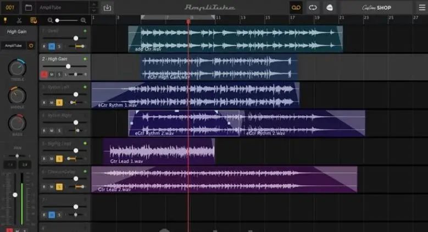The height and width of the screenshot is (232, 428).
Task: Click bar 21 on the timeline ruler
Action: point(342,18)
